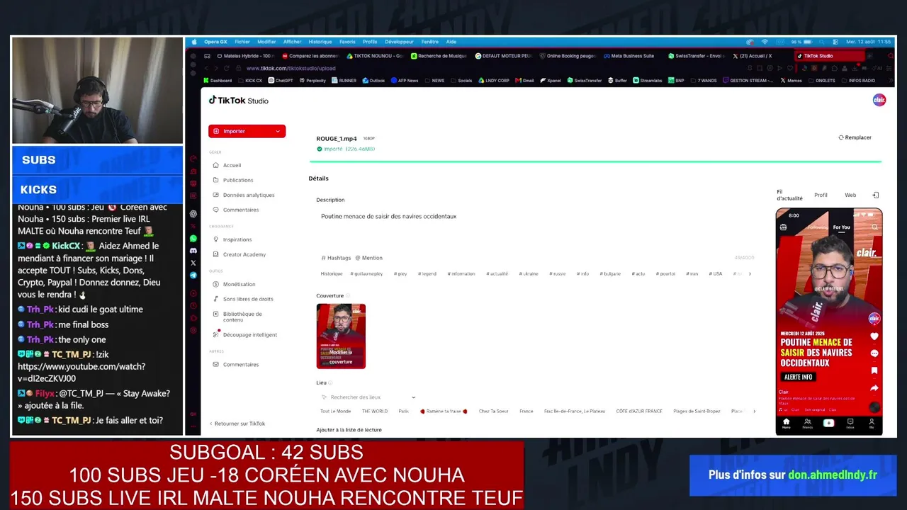Click the share arrow icon in preview
Viewport: 907px width, 510px height.
874,388
